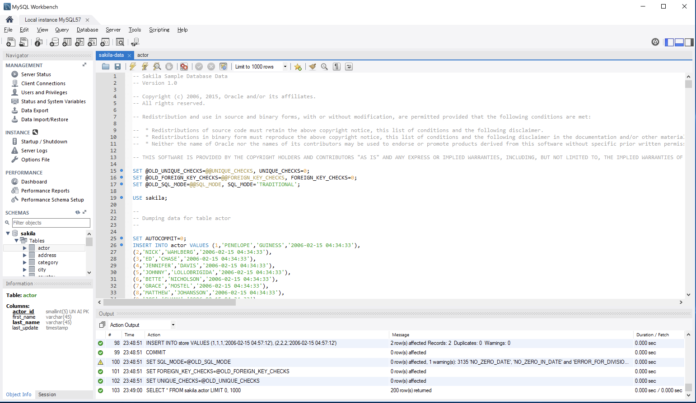696x403 pixels.
Task: Execute the SQL script with the lightning bolt
Action: coord(133,66)
